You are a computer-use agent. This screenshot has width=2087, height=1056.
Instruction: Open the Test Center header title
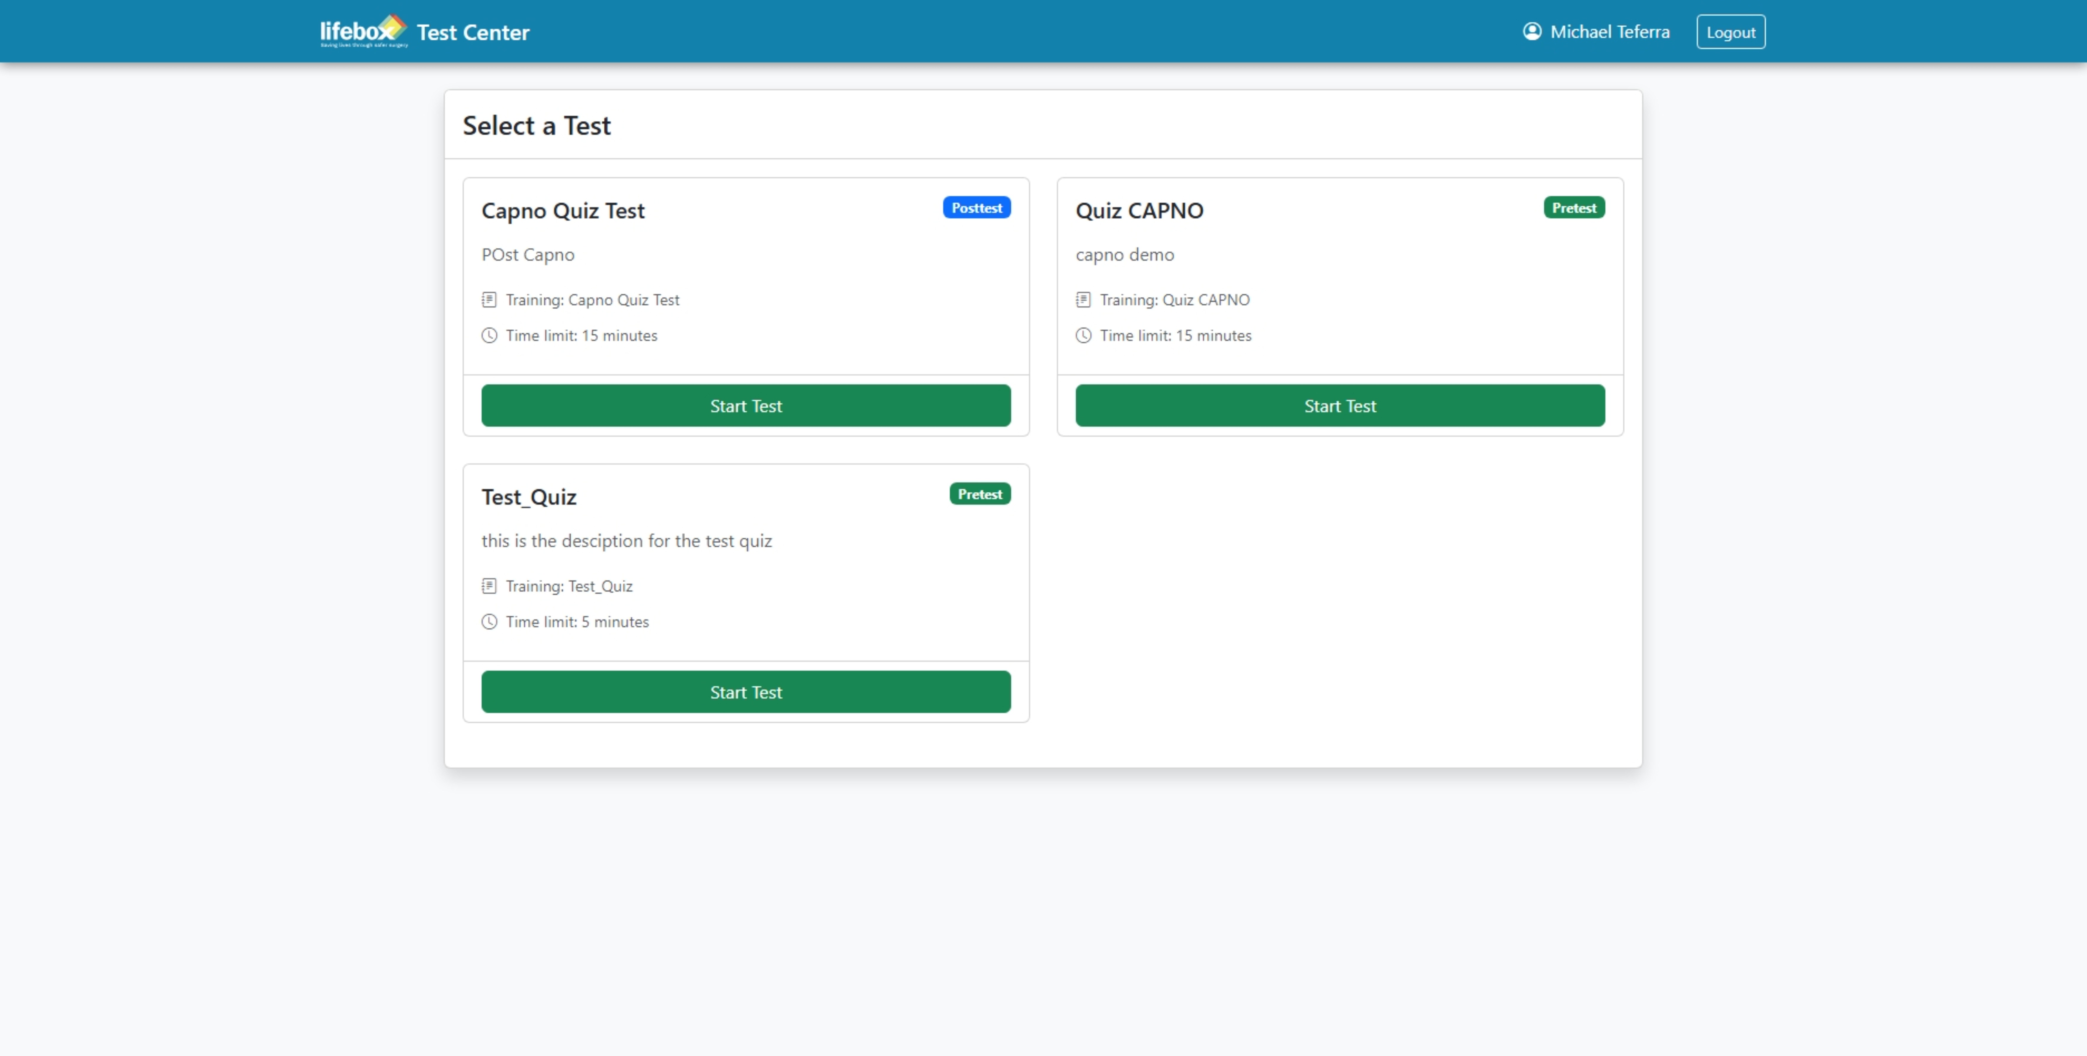(x=473, y=32)
